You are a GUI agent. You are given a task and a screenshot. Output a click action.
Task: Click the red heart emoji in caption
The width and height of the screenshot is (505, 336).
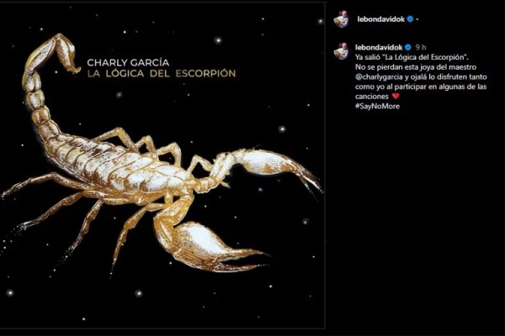tap(396, 96)
